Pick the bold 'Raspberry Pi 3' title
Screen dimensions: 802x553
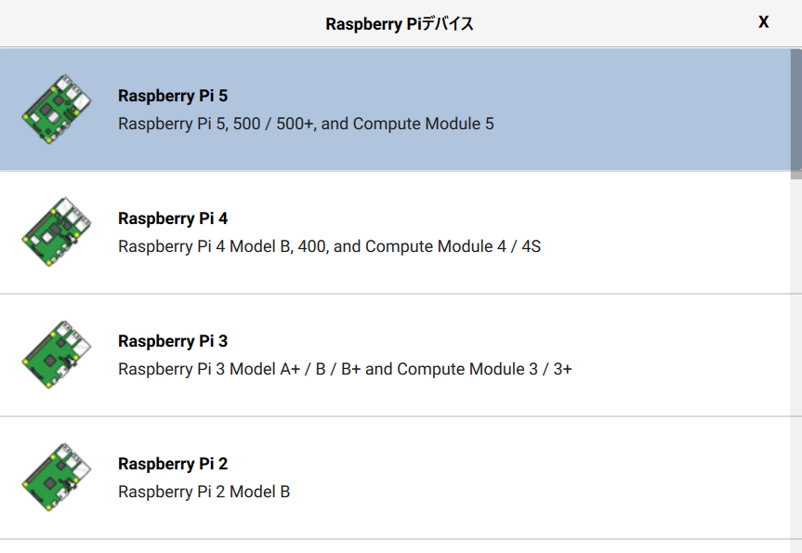(x=173, y=341)
